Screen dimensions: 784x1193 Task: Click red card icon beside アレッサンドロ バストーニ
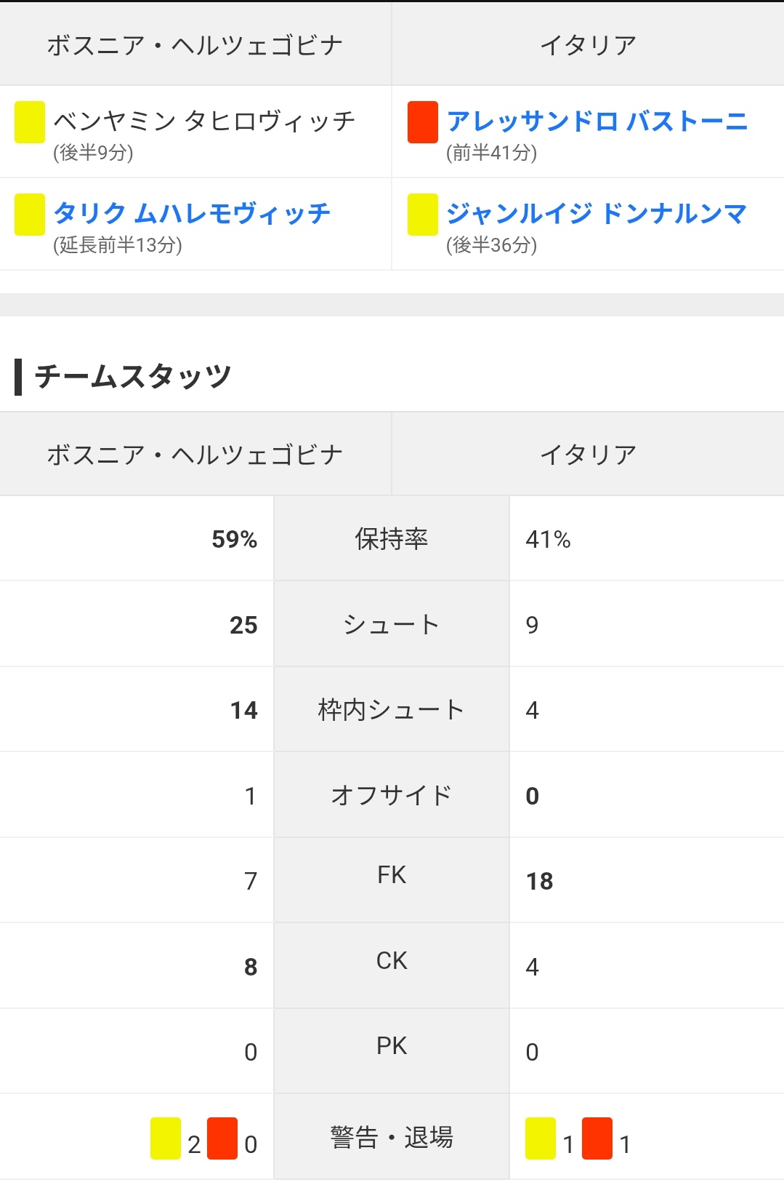point(423,121)
